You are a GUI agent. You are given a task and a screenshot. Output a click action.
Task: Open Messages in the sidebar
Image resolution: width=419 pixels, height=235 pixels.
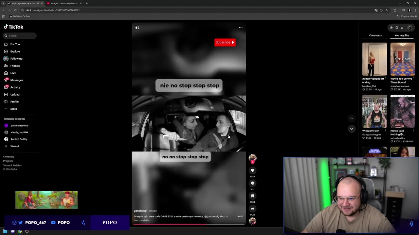click(x=17, y=80)
